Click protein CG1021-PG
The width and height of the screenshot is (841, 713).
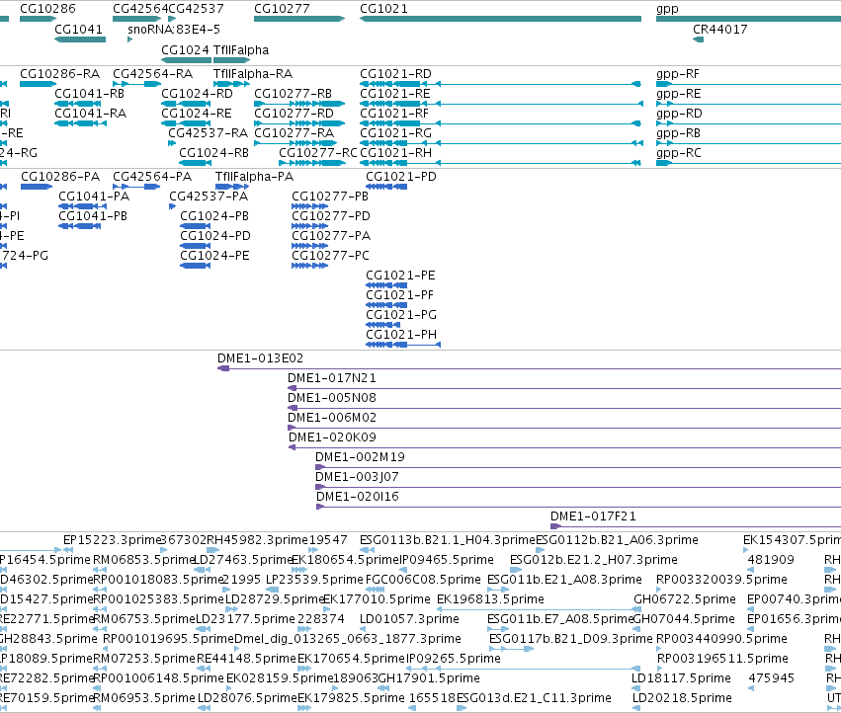tap(400, 316)
